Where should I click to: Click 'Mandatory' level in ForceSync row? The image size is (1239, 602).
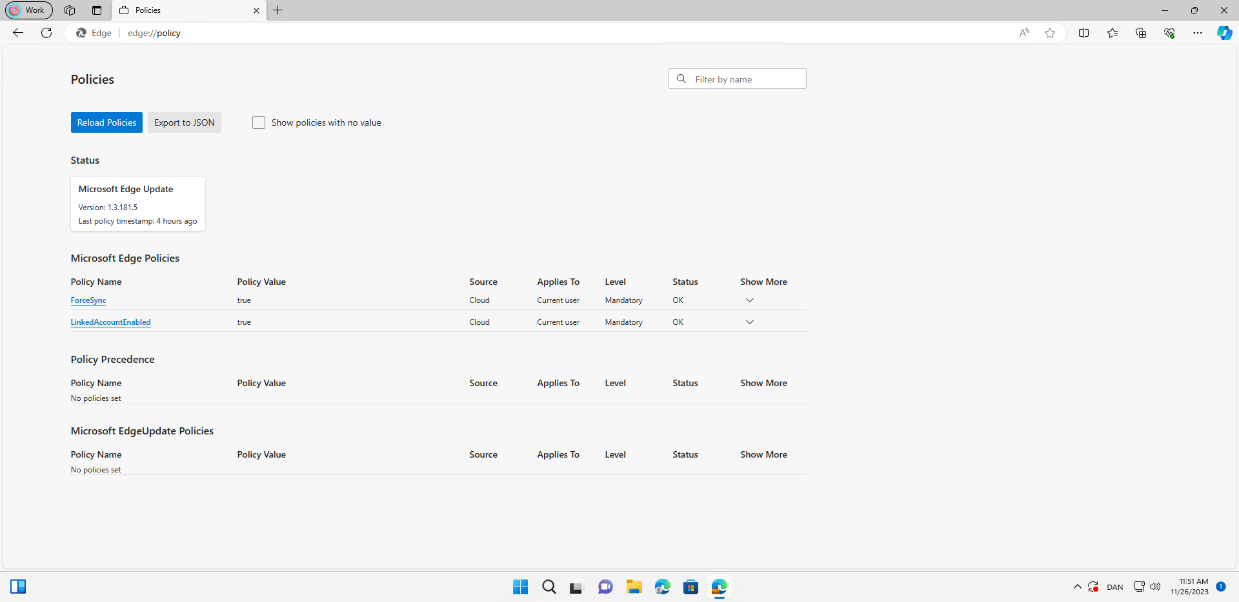[x=623, y=300]
